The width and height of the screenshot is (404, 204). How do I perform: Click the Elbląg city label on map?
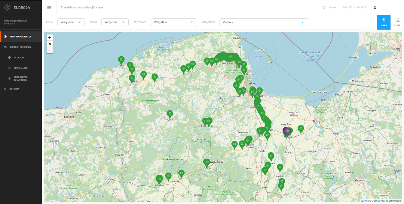click(316, 122)
